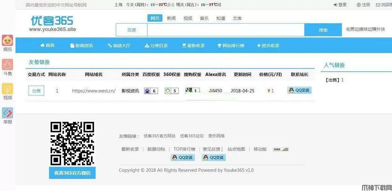This screenshot has height=191, width=392.
Task: Click the ¥1 price value
Action: click(270, 91)
